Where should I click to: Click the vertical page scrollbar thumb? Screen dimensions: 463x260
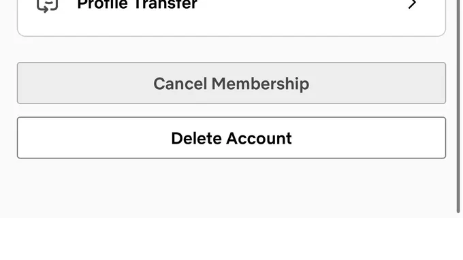[x=458, y=106]
